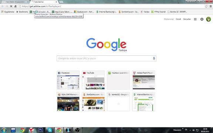This screenshot has width=213, height=133.
Task: Open the bomba32 - Google thumbnail
Action: pyautogui.click(x=118, y=102)
